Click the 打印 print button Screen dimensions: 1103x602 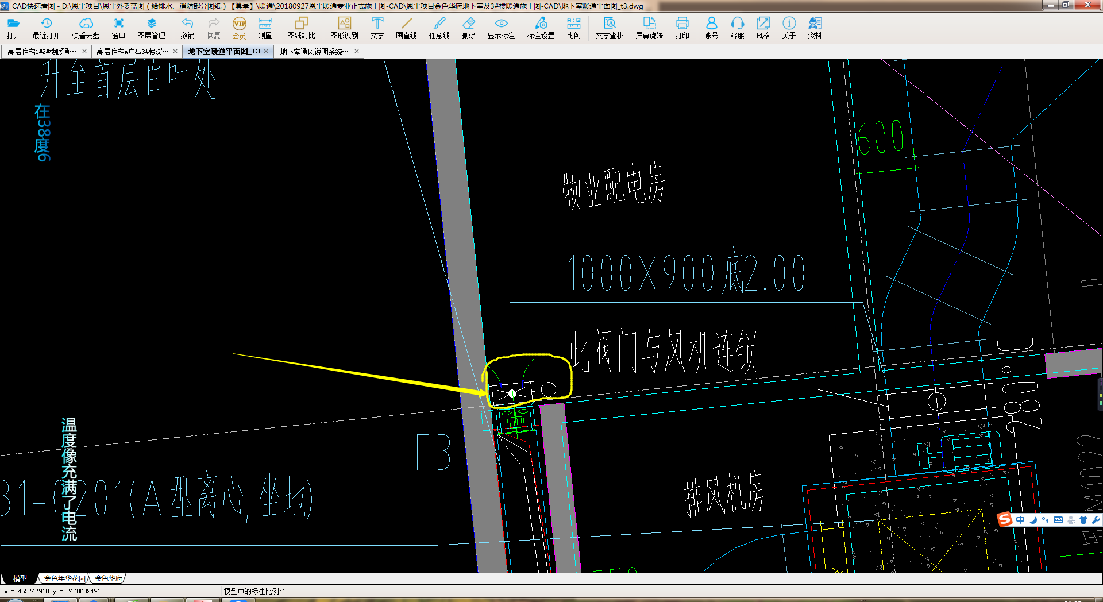point(682,28)
